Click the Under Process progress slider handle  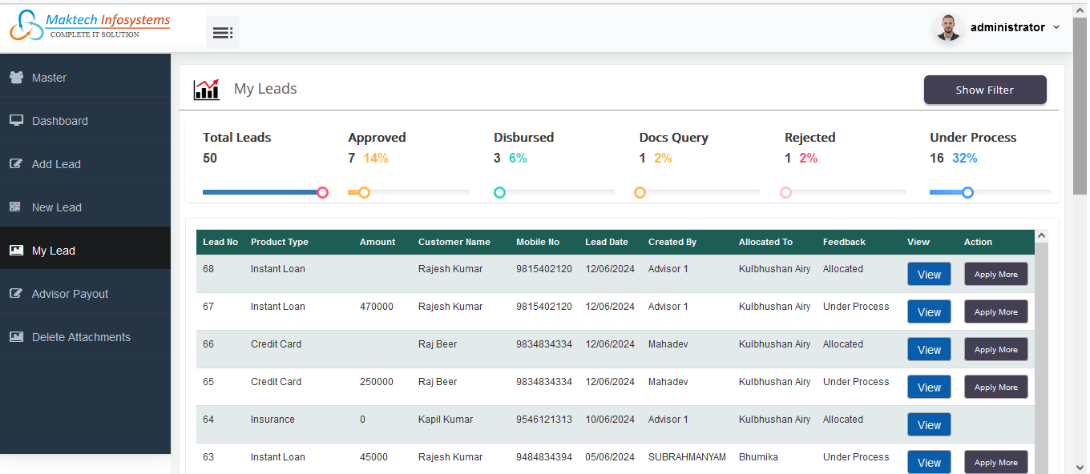(967, 192)
